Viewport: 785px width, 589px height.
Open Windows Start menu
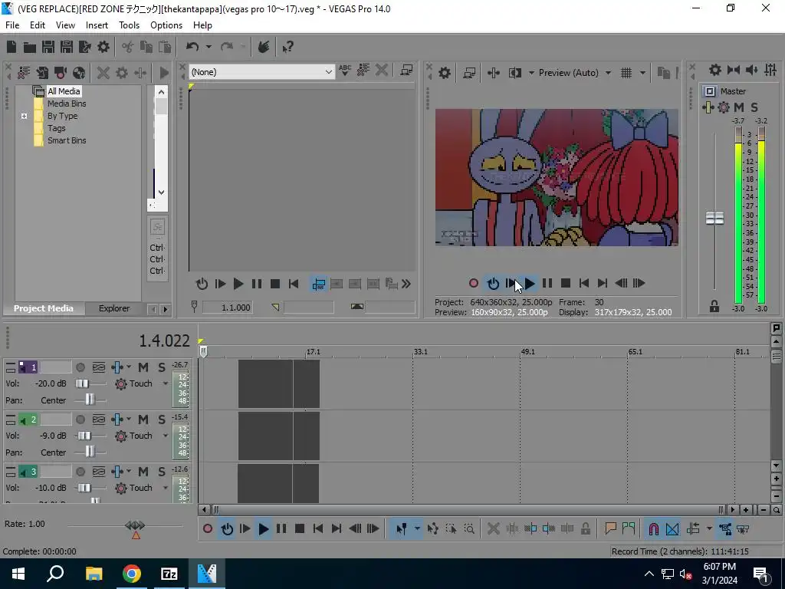pyautogui.click(x=18, y=574)
